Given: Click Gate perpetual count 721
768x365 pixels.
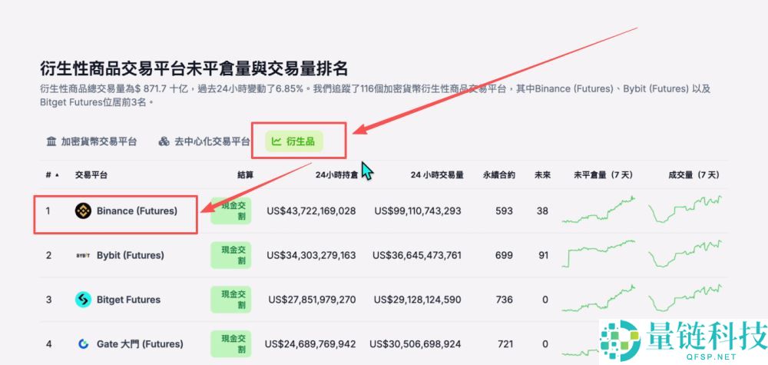Looking at the screenshot, I should click(x=505, y=344).
